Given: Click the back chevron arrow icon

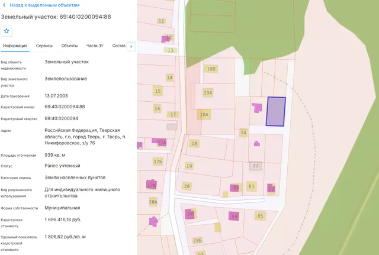Looking at the screenshot, I should click(4, 5).
